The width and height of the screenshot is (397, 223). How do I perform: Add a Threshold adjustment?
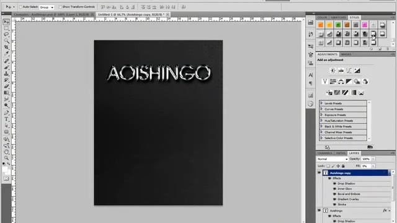point(345,92)
